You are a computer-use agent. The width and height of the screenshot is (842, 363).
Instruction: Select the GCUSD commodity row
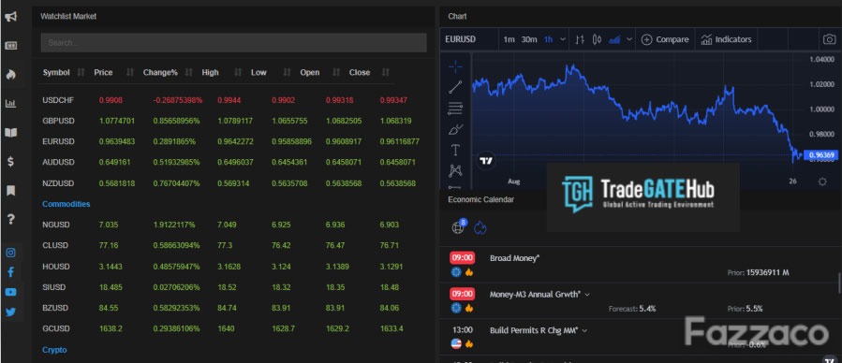point(231,328)
